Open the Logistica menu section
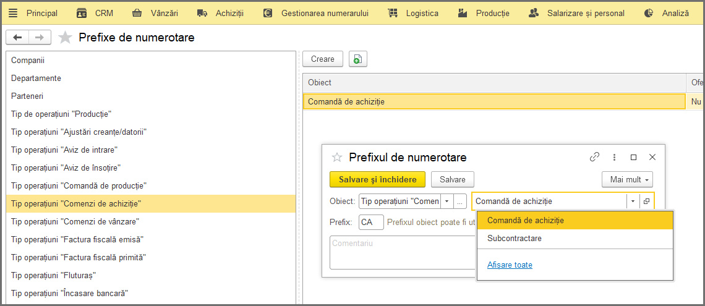 pyautogui.click(x=412, y=13)
